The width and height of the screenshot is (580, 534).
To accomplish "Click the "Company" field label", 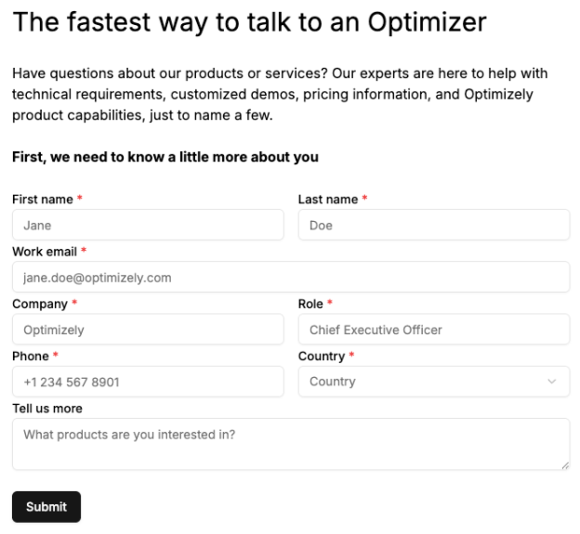I will [39, 304].
